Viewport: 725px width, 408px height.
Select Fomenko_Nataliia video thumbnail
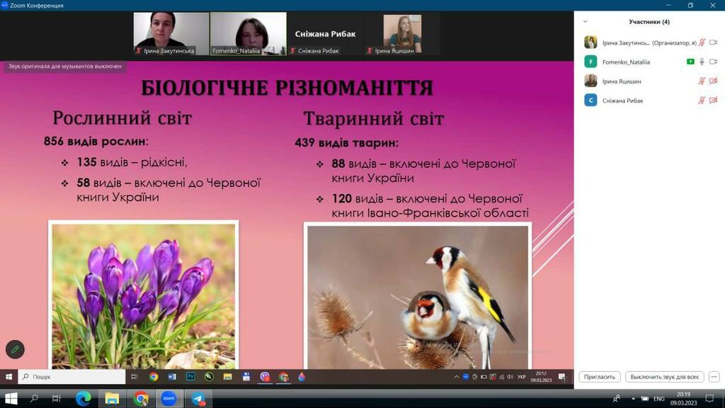pos(248,33)
